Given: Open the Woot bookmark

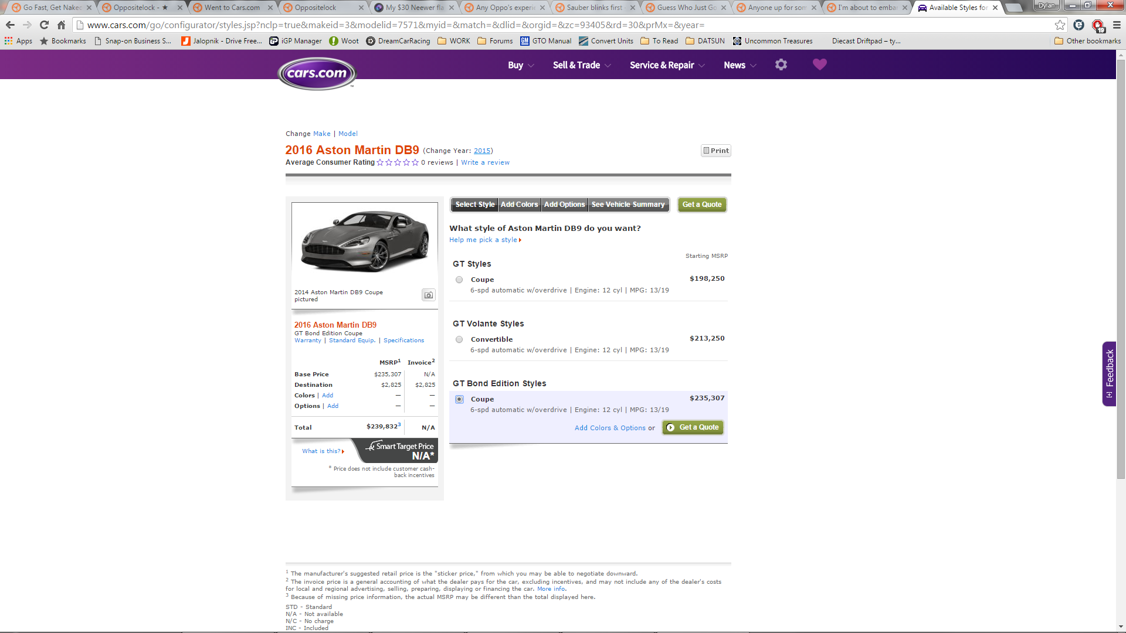Looking at the screenshot, I should [x=344, y=41].
